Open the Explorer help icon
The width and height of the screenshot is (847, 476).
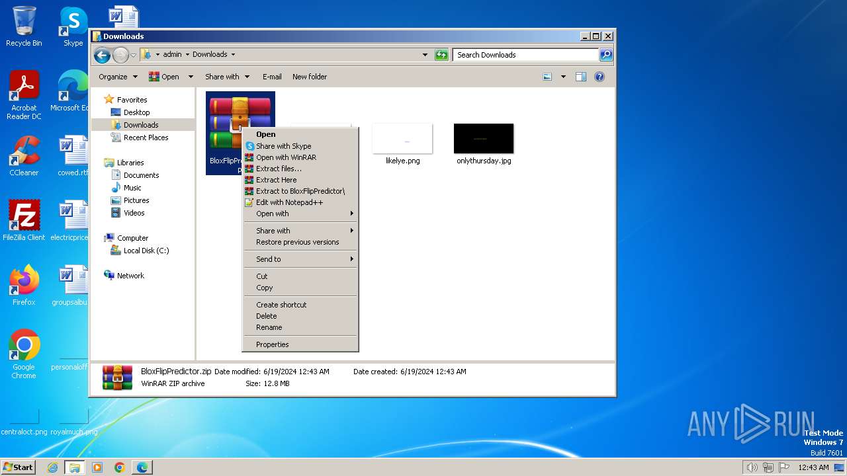point(599,77)
